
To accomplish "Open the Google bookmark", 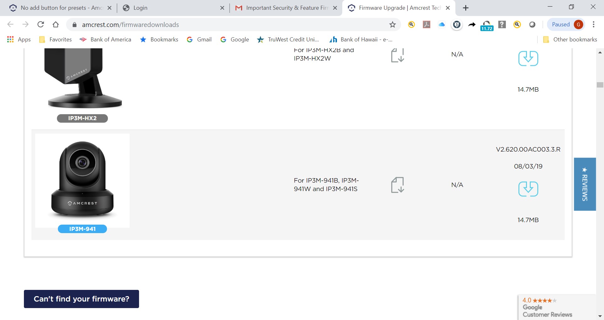I will (235, 40).
